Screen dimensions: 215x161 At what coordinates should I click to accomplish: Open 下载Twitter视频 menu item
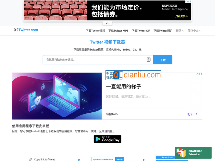(95, 31)
